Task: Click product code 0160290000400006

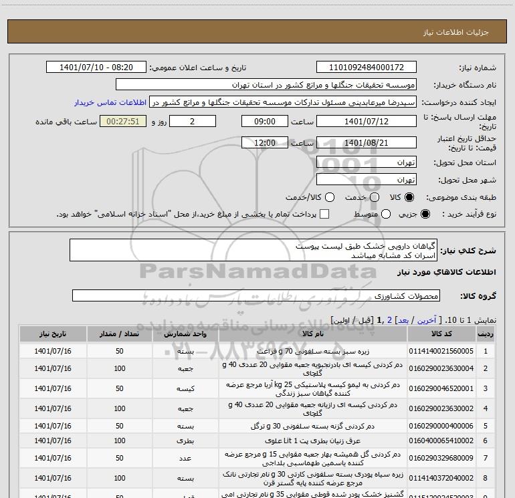Action: [x=441, y=426]
